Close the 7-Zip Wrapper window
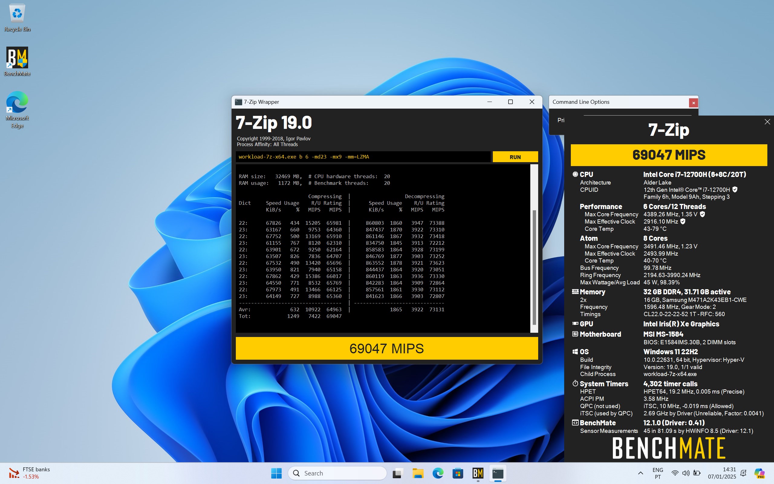This screenshot has height=484, width=774. (x=532, y=102)
